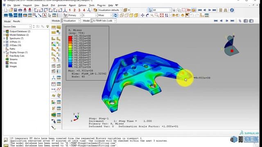
Task: Click the blue sync arrows icon beside Mises
Action: pos(115,16)
